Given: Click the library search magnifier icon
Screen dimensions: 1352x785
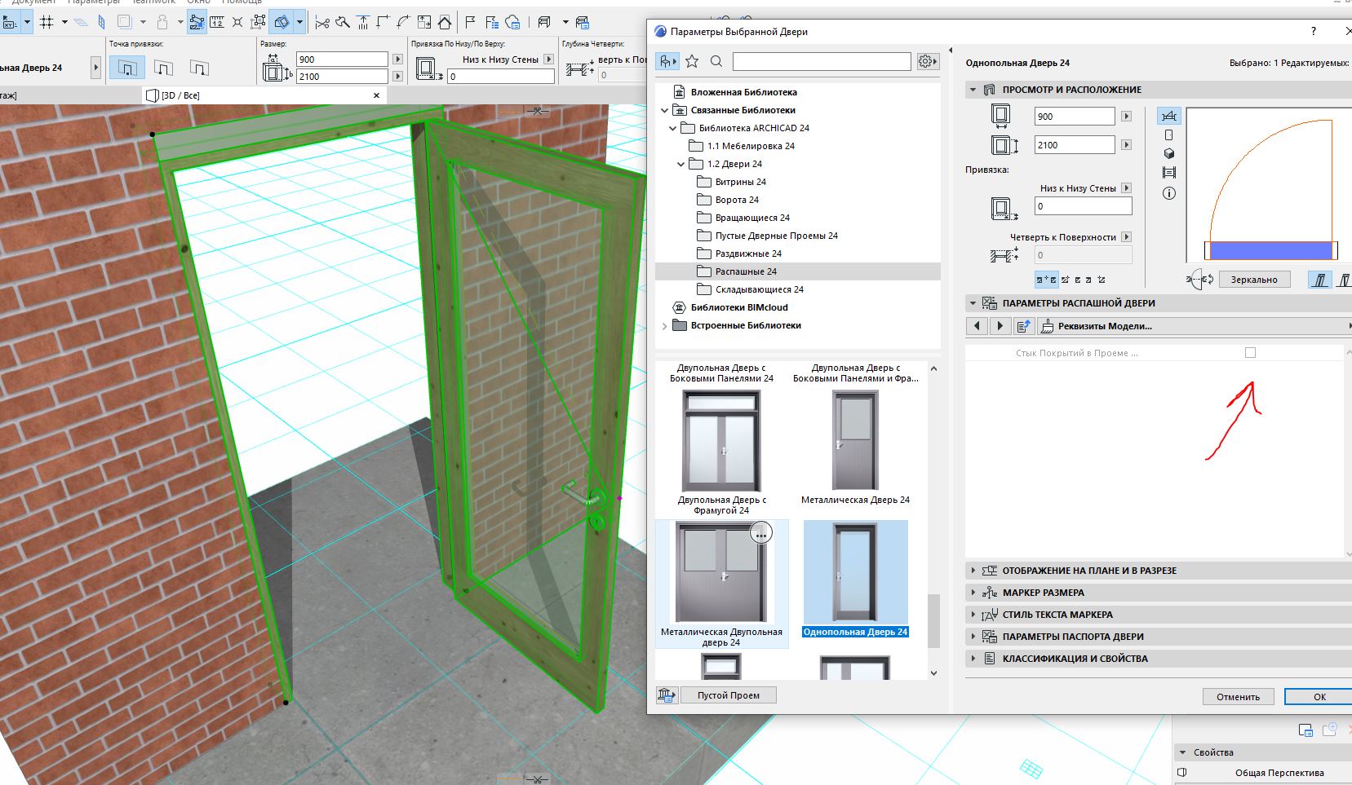Looking at the screenshot, I should 716,61.
